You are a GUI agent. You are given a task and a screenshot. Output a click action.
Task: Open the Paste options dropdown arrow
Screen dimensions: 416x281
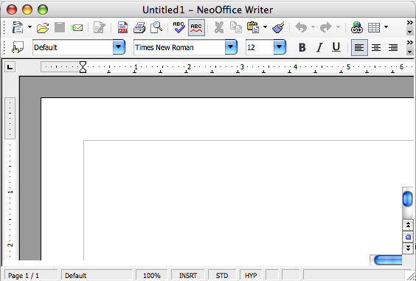click(265, 27)
